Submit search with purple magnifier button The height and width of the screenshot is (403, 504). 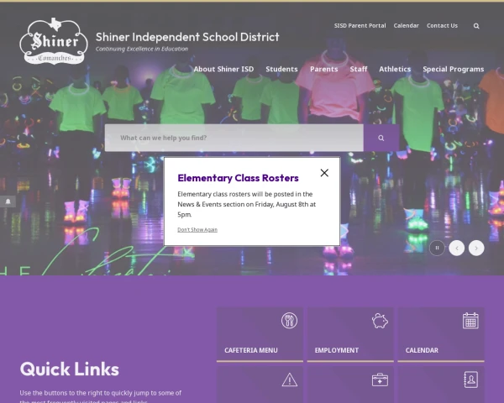point(381,138)
